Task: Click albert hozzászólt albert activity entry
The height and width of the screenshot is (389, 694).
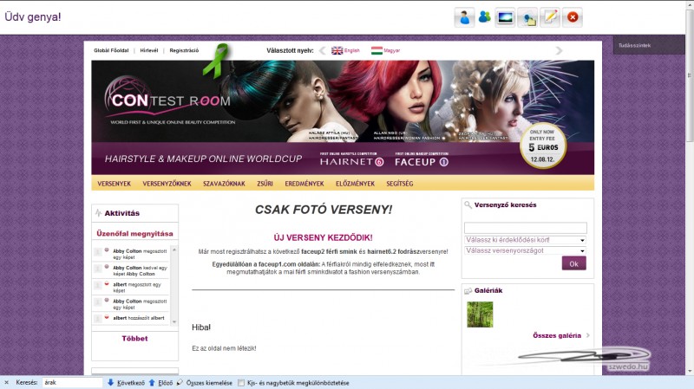Action: (131, 318)
